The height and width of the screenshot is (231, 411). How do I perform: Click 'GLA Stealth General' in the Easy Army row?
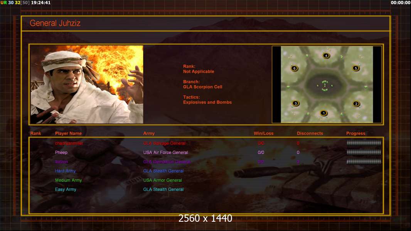coord(163,189)
